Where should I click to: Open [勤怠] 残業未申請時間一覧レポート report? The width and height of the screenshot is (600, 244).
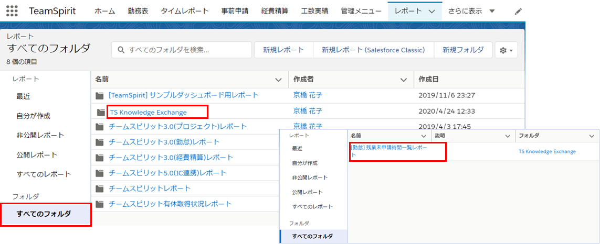[x=389, y=151]
